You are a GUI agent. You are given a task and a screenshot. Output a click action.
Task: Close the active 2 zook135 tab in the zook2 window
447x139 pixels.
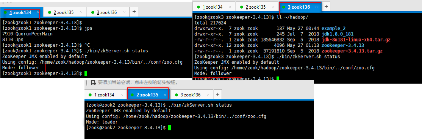pyautogui.click(x=165, y=95)
